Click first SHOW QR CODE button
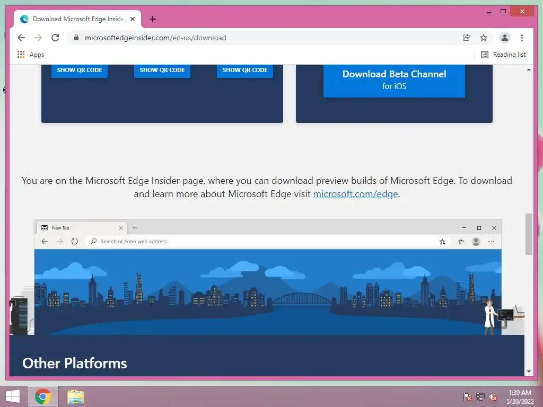This screenshot has width=543, height=407. click(80, 70)
